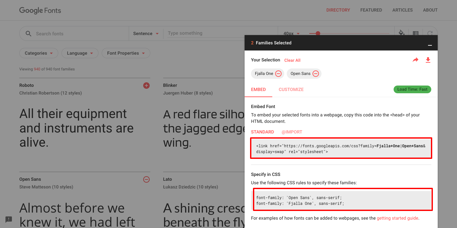Image resolution: width=457 pixels, height=228 pixels.
Task: Download the selected font families
Action: click(x=428, y=60)
